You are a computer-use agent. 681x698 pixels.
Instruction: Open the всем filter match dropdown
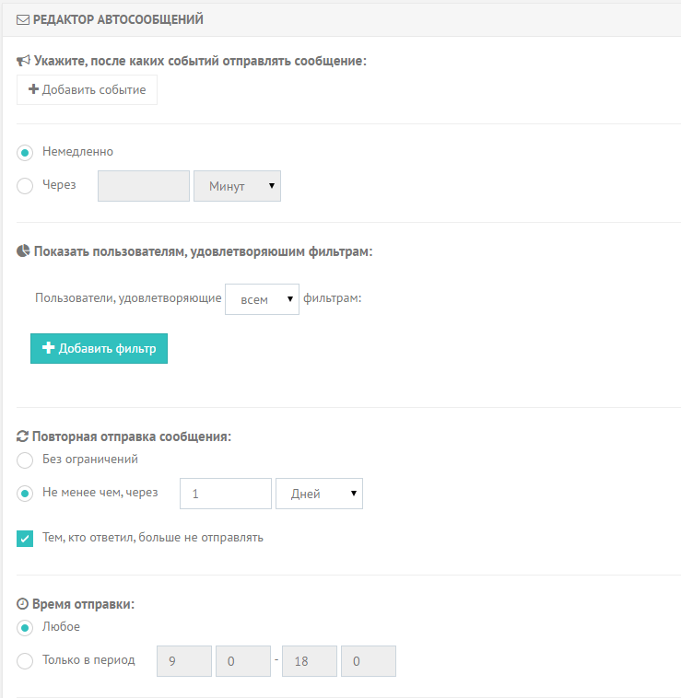262,299
